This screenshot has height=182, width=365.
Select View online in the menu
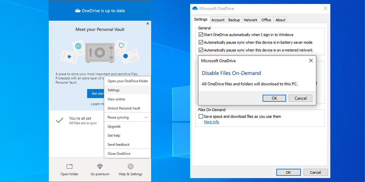[127, 99]
